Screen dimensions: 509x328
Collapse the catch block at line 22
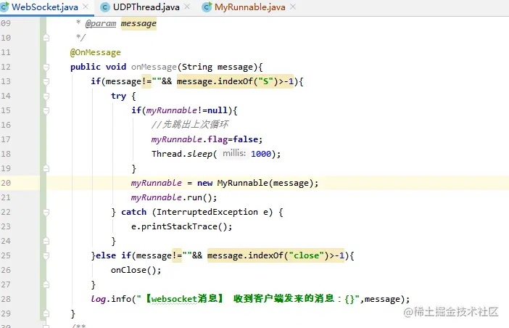pyautogui.click(x=46, y=212)
